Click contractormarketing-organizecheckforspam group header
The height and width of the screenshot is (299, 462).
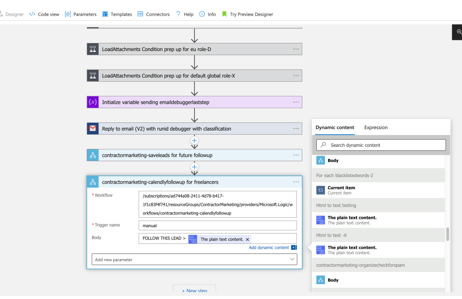coord(379,265)
